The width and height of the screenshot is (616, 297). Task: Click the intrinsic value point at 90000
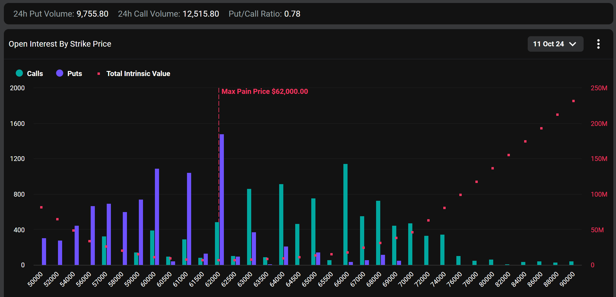click(573, 101)
